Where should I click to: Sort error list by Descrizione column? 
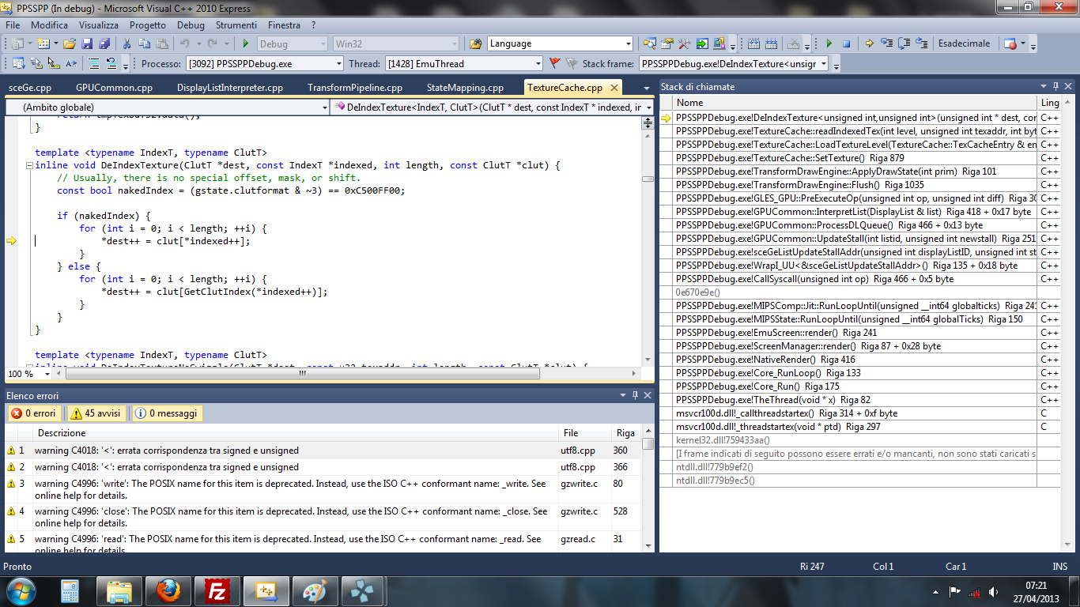point(294,433)
